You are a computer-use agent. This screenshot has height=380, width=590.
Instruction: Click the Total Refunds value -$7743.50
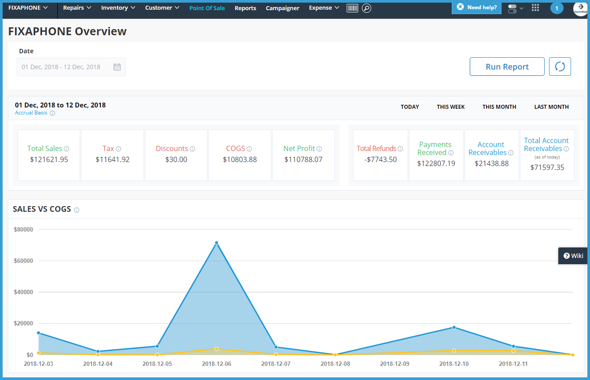[380, 159]
